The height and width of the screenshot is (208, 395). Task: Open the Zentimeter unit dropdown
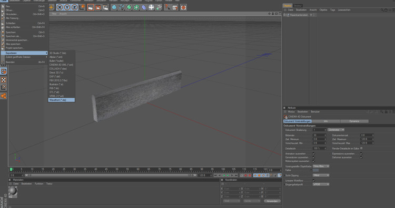click(x=336, y=130)
